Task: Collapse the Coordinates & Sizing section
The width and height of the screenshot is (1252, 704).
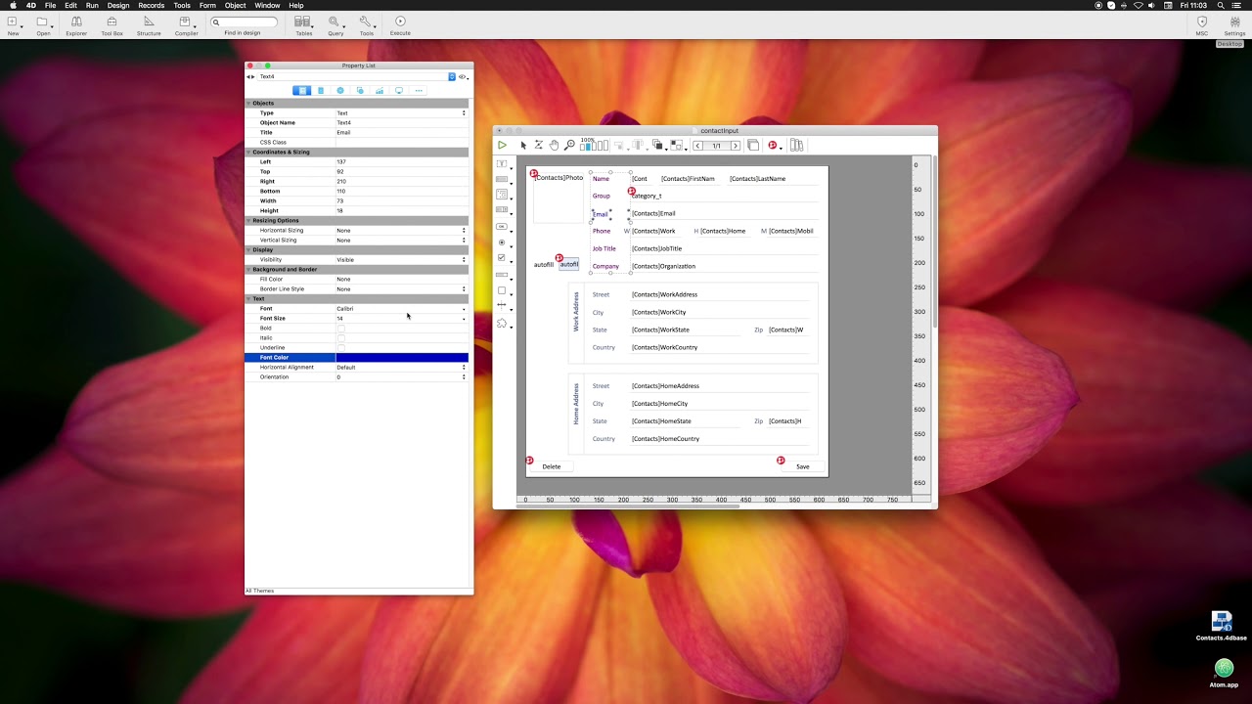Action: 248,152
